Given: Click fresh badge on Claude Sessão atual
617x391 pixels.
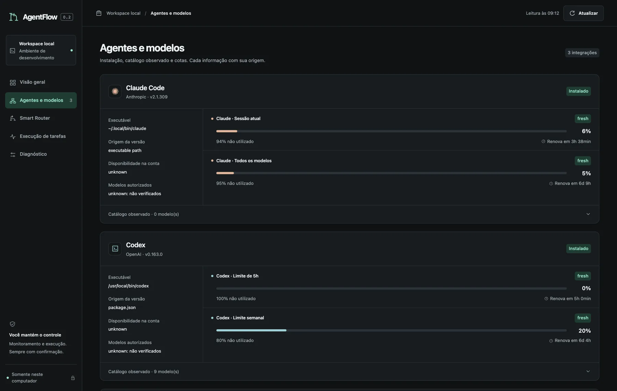Looking at the screenshot, I should click(x=583, y=119).
